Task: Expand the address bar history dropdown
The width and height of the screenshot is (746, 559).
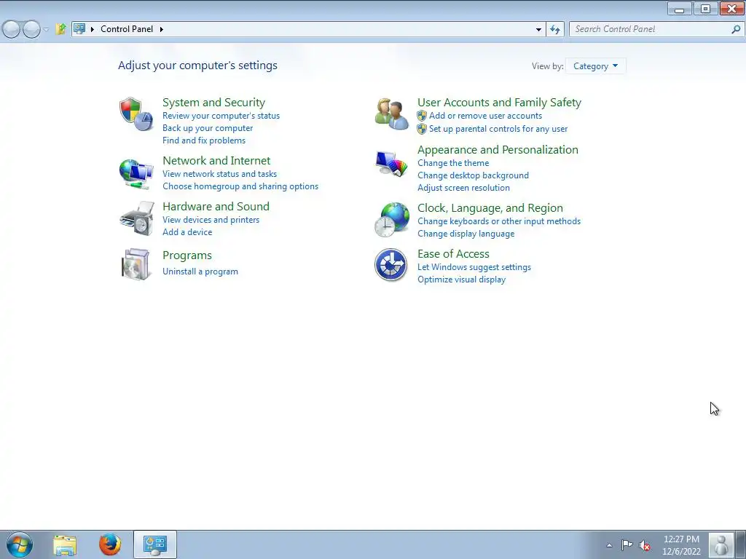Action: [538, 29]
